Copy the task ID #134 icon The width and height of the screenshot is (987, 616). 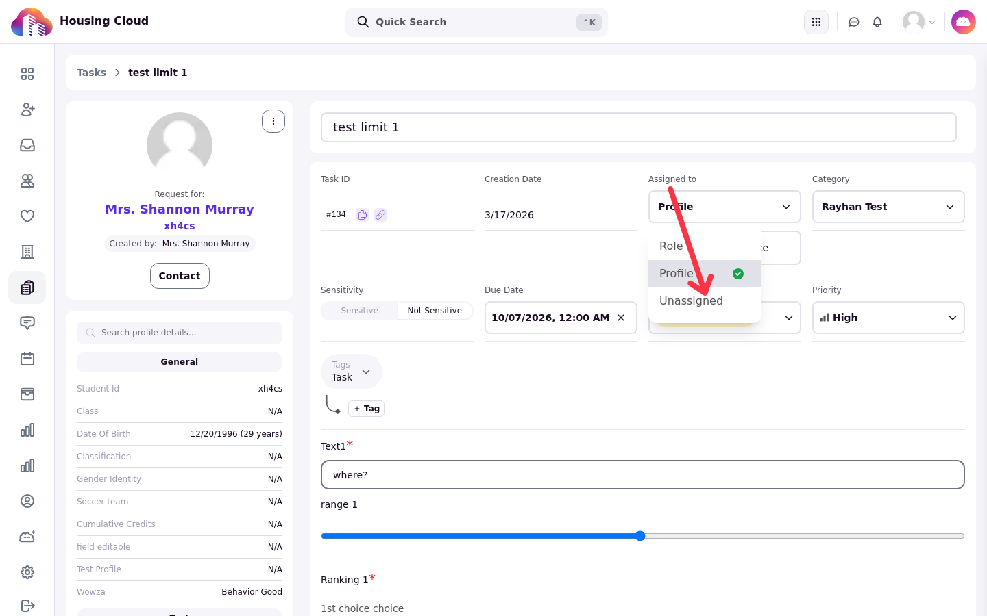point(363,215)
